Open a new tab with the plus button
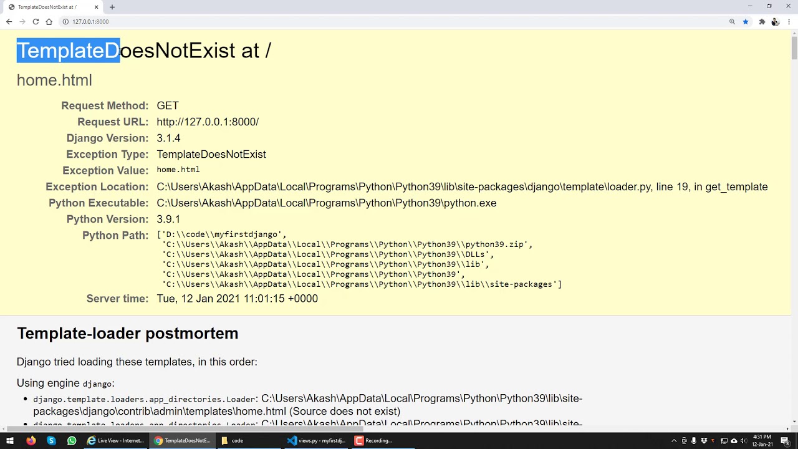 tap(112, 7)
